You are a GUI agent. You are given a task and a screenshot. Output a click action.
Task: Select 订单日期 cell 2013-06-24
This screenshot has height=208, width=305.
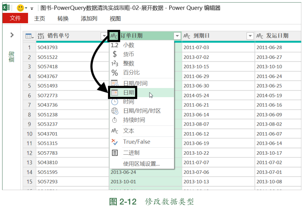pos(145,172)
